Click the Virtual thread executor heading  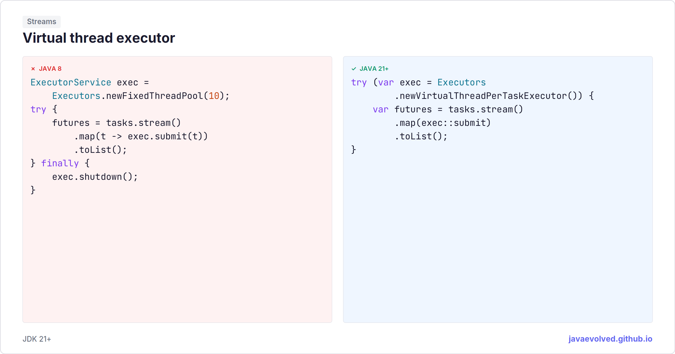(x=99, y=38)
